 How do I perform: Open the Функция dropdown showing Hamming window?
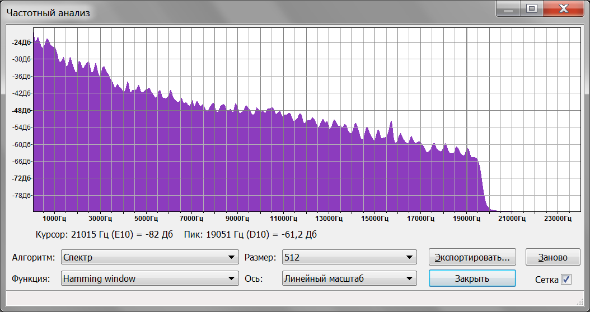tap(150, 278)
